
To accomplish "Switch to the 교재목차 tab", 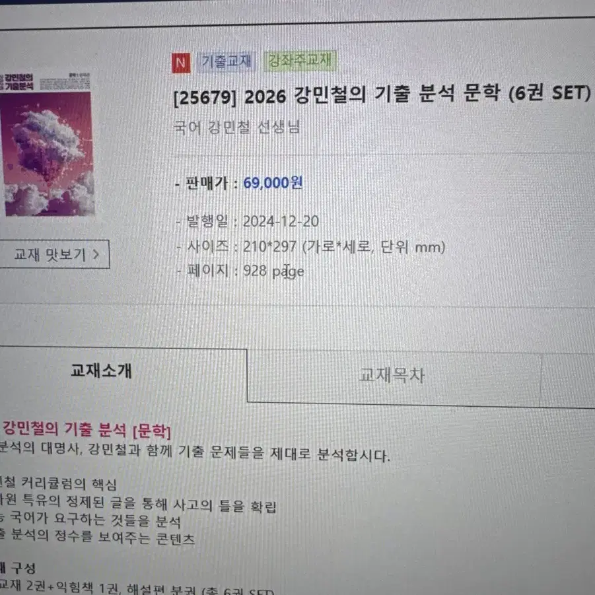I will [392, 375].
